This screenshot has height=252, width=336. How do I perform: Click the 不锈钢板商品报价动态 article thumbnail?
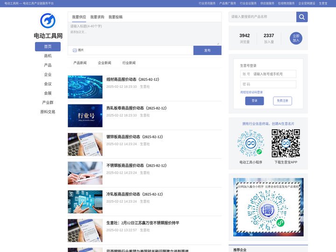pyautogui.click(x=85, y=173)
